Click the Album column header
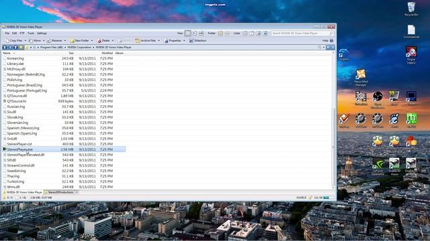The width and height of the screenshot is (430, 241). tap(120, 53)
